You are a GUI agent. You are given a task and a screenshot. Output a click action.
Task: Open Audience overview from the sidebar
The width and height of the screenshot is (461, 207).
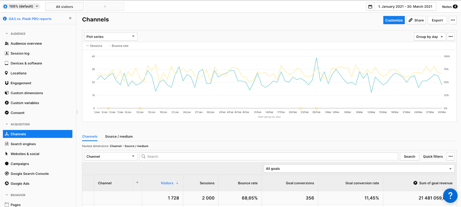pyautogui.click(x=26, y=44)
